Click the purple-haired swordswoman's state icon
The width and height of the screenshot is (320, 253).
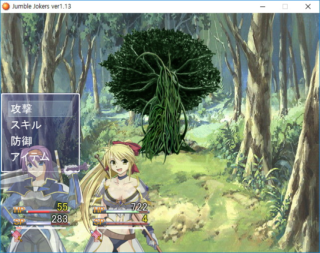coord(17,236)
